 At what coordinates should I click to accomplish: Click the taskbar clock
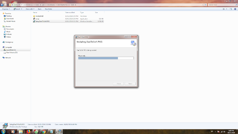[231, 132]
